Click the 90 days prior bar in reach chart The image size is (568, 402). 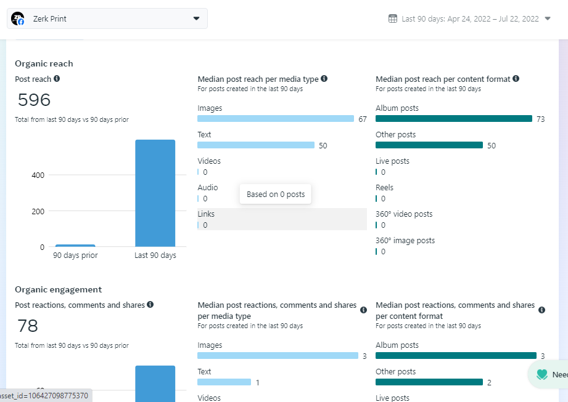click(x=75, y=246)
